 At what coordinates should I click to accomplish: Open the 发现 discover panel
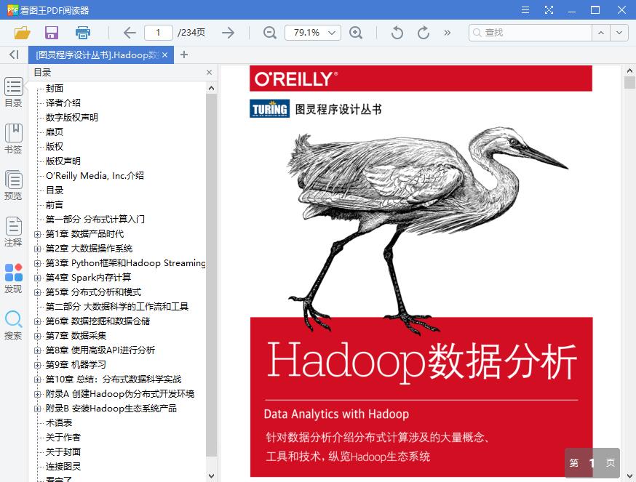13,278
